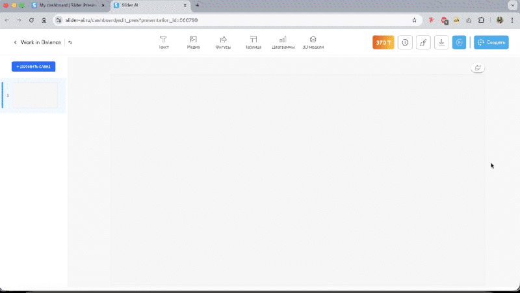The height and width of the screenshot is (293, 520).
Task: Click the yellow extension icon in the toolbar
Action: click(457, 20)
